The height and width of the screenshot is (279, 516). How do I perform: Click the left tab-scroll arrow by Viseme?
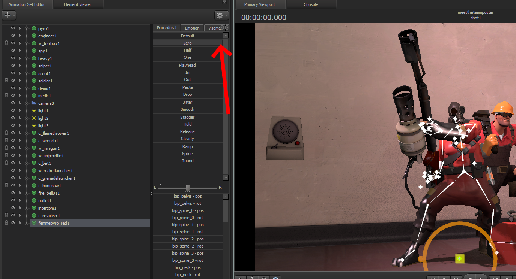click(x=222, y=28)
